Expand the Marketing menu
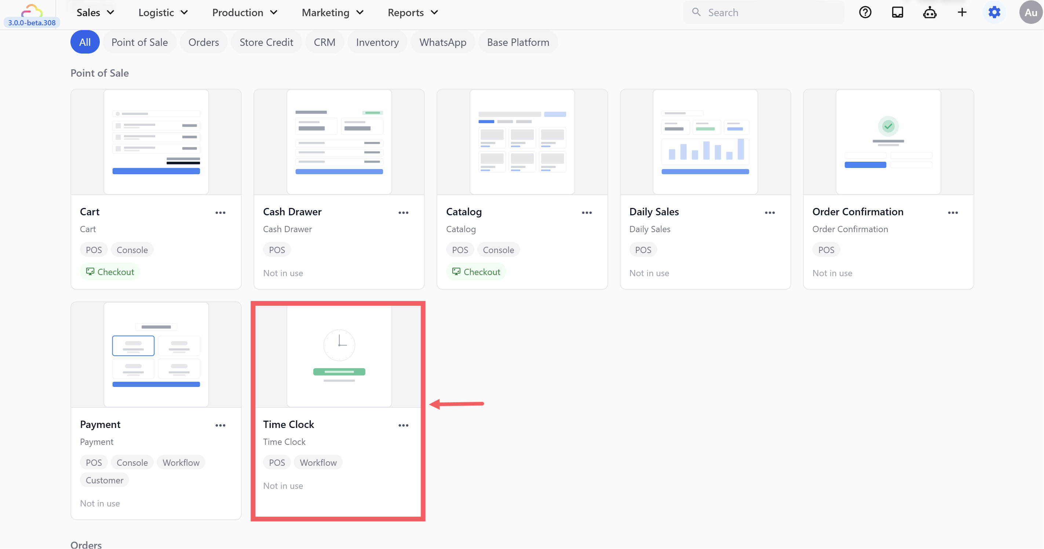The width and height of the screenshot is (1044, 549). coord(333,12)
